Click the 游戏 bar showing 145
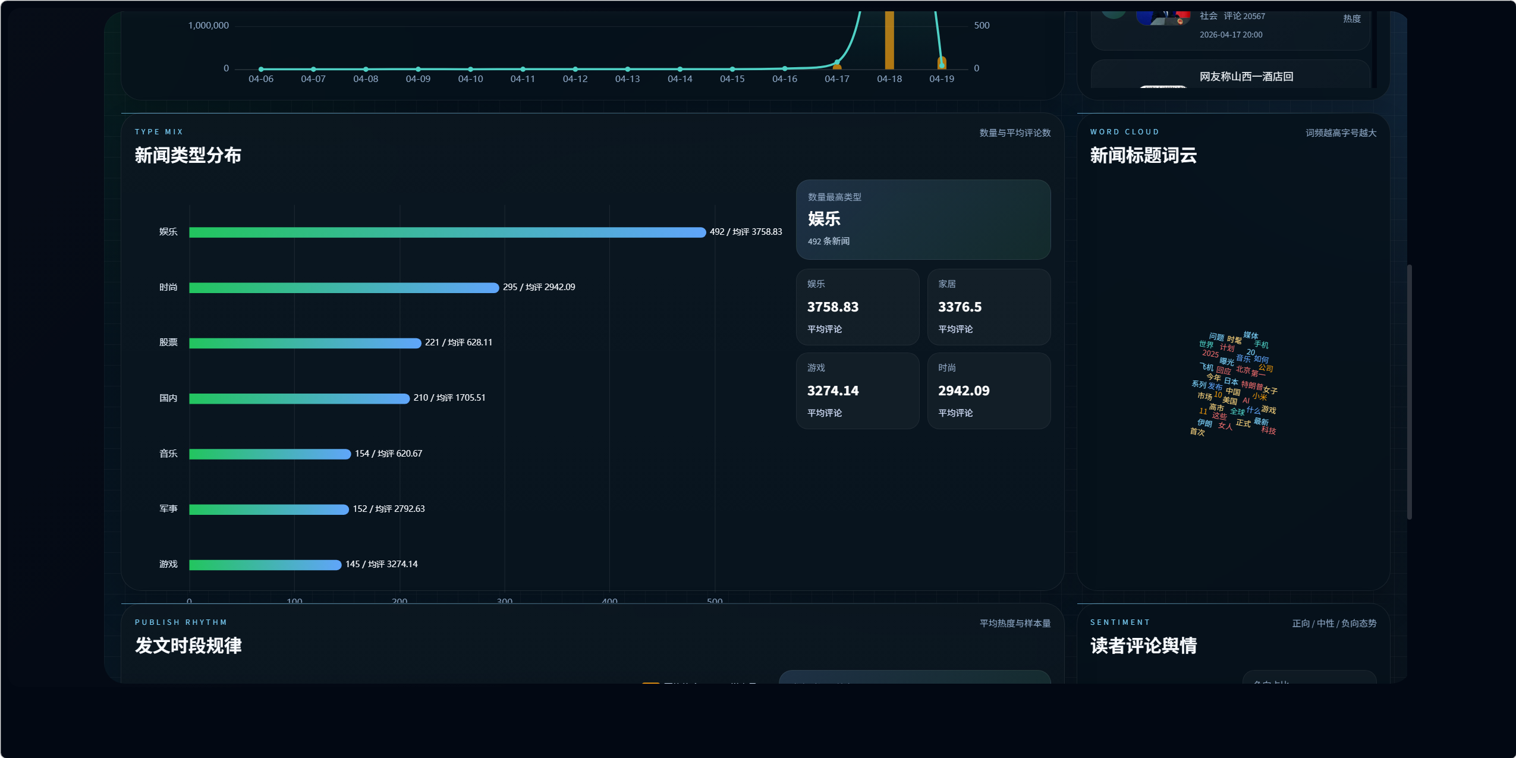The image size is (1516, 758). (x=265, y=565)
